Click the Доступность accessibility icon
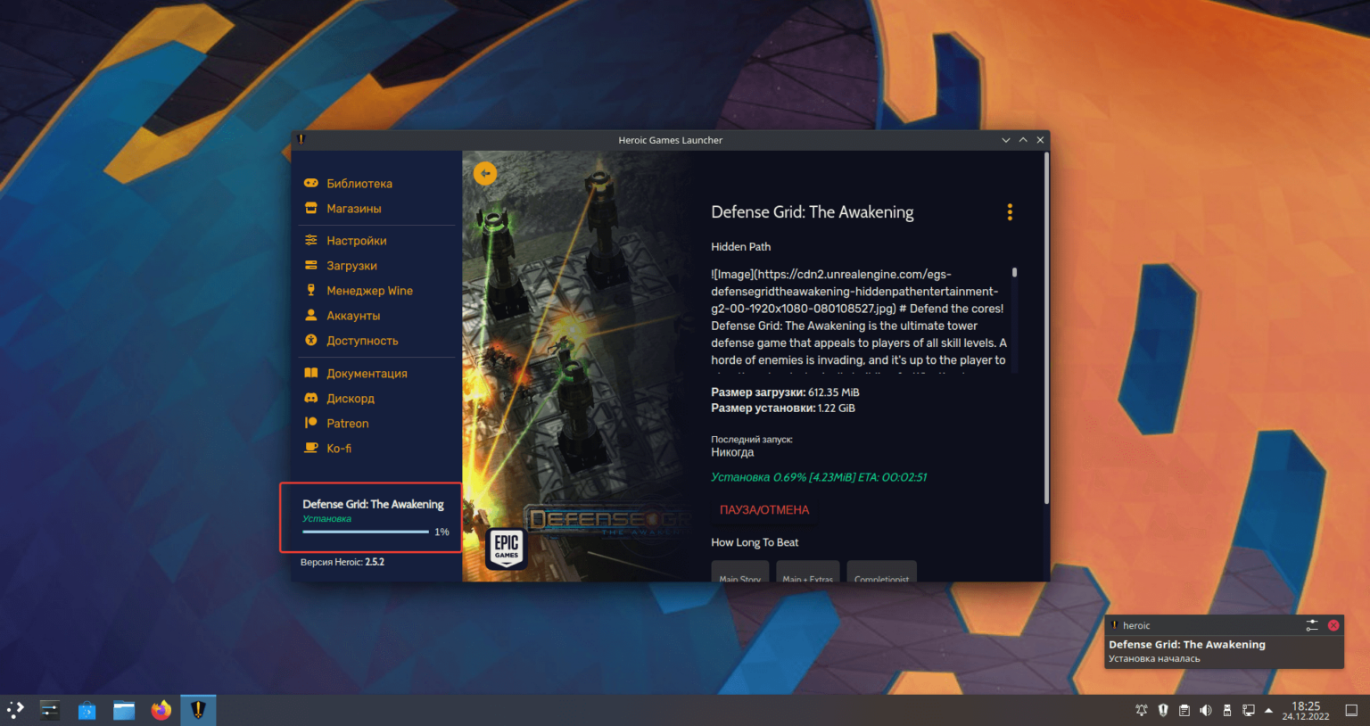1370x726 pixels. [311, 341]
